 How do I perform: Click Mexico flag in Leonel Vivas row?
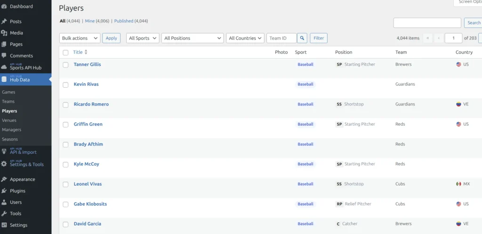pos(458,184)
